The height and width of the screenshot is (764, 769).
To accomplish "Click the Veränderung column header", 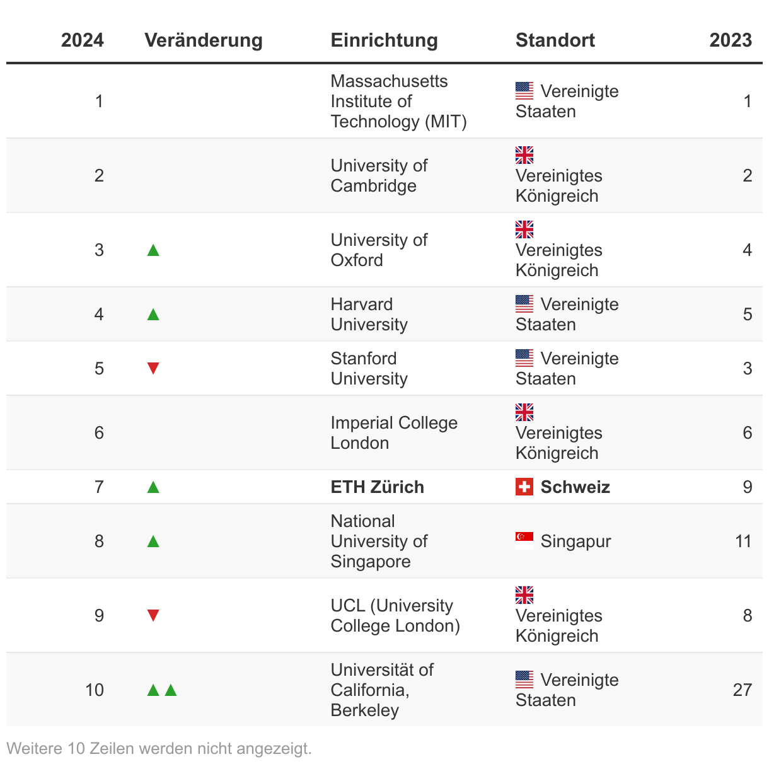I will tap(204, 40).
